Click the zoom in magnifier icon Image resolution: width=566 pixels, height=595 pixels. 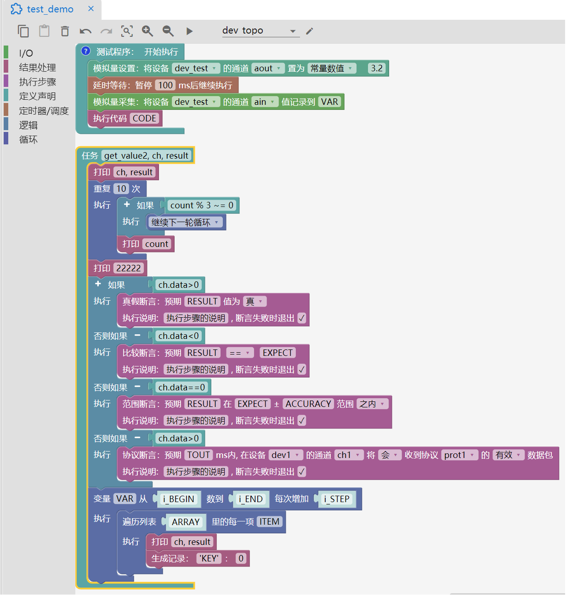(147, 31)
